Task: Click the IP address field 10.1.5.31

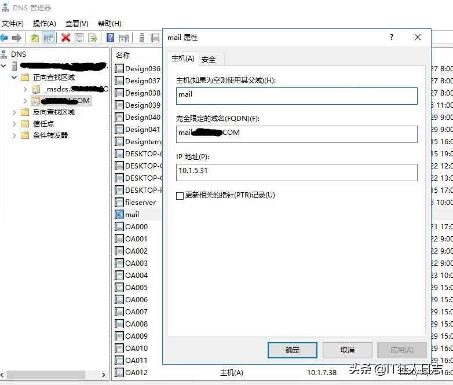Action: click(x=297, y=173)
